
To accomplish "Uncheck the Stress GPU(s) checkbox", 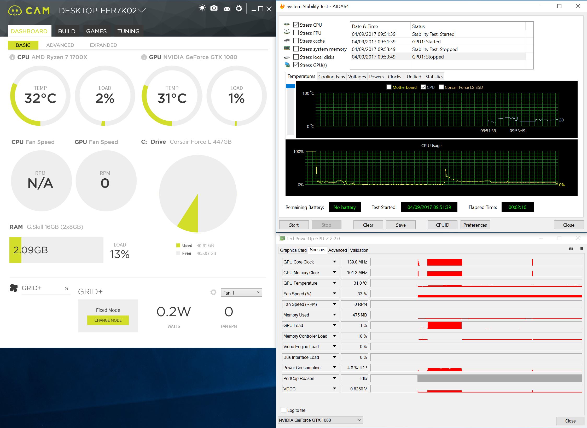I will [296, 65].
